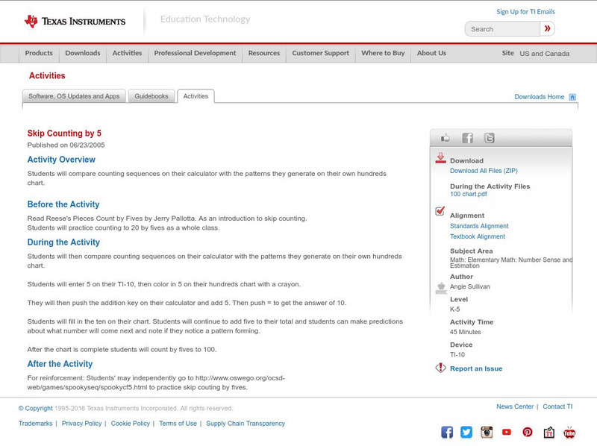
Task: Click into the Search field
Action: pyautogui.click(x=502, y=29)
